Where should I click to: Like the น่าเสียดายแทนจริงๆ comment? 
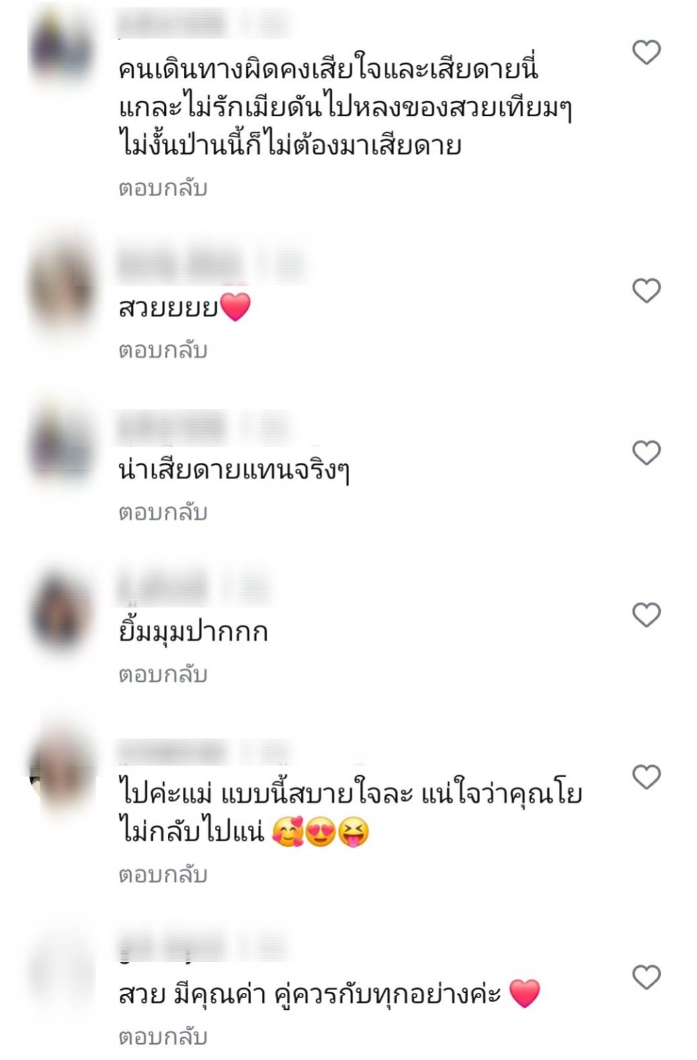click(647, 453)
